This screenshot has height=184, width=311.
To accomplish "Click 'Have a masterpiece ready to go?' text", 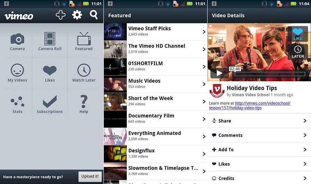I will (x=33, y=177).
